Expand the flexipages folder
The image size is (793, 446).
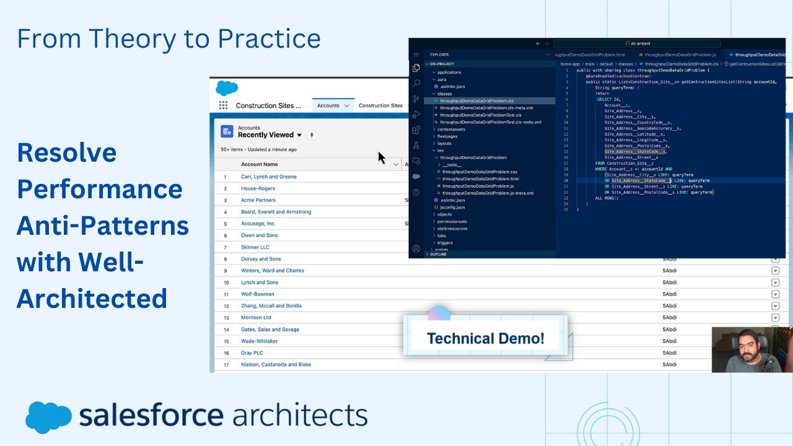tap(446, 136)
